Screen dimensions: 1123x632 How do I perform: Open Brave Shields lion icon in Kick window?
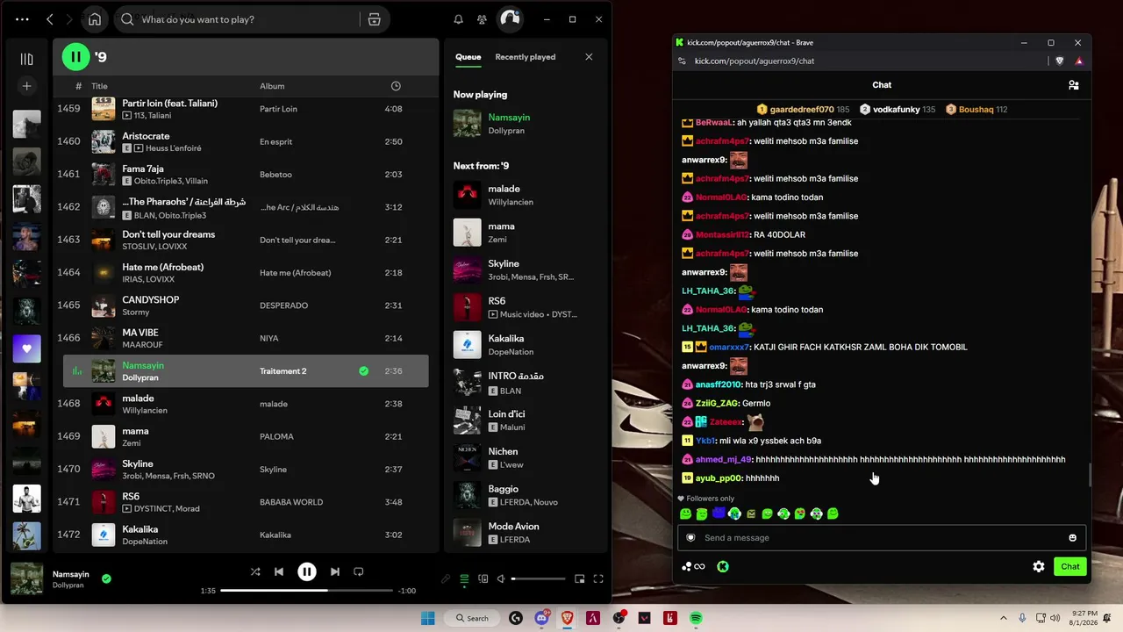pos(1060,61)
